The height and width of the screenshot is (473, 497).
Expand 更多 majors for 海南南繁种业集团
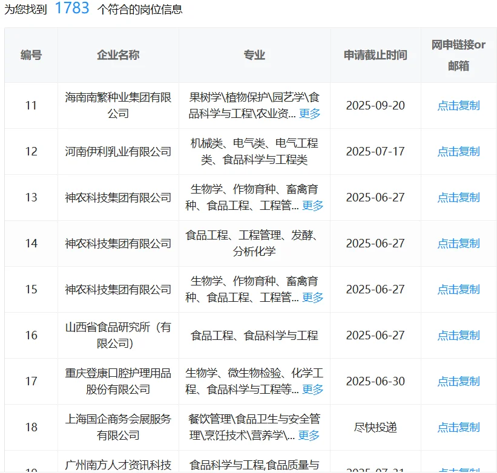click(310, 113)
